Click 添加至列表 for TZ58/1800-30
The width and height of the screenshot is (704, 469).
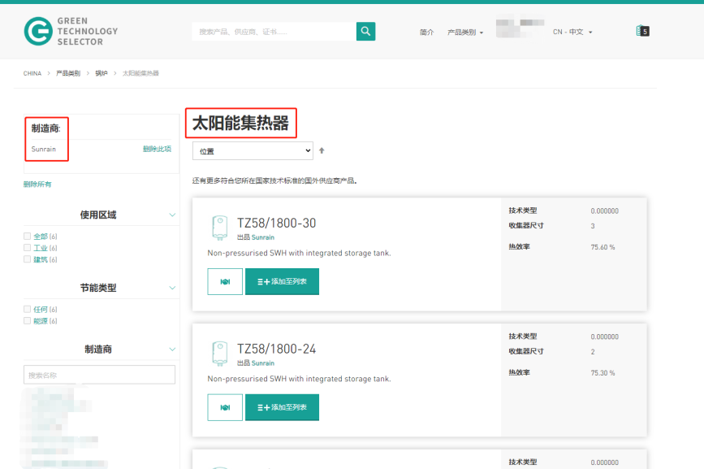point(282,281)
